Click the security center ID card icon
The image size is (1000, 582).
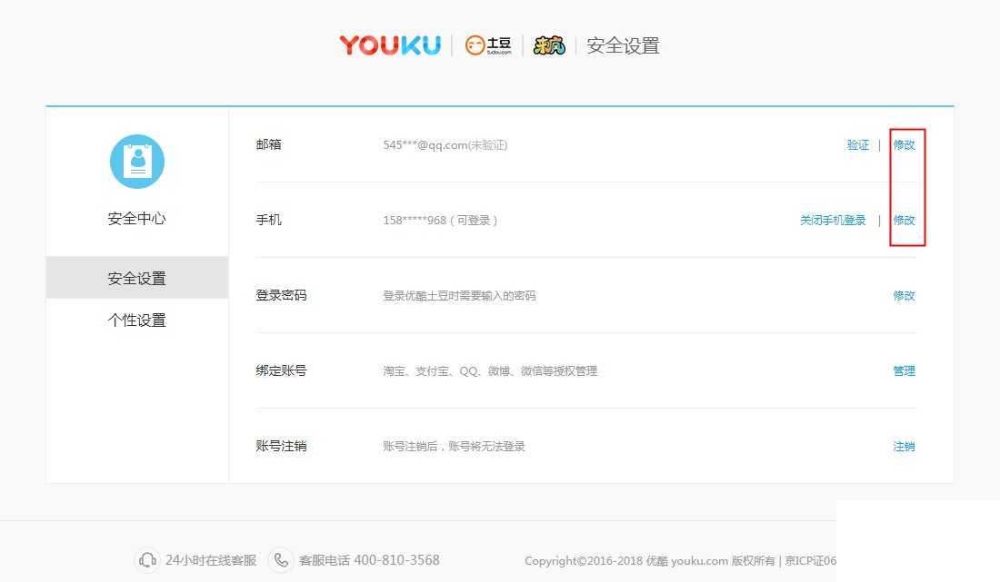[x=136, y=161]
